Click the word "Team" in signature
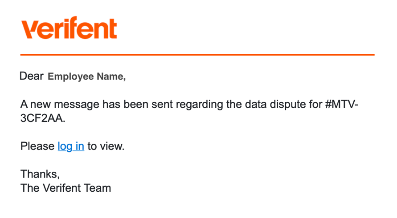This screenshot has width=397, height=218. [98, 188]
